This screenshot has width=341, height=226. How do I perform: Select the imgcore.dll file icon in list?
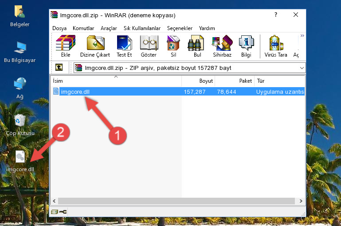(x=56, y=91)
